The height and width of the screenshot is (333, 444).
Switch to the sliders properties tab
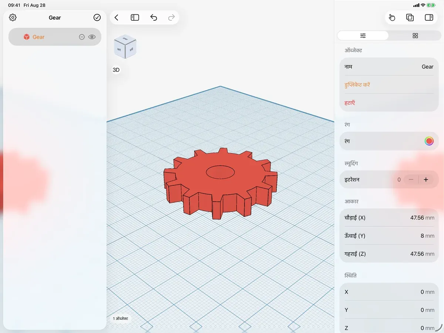(363, 36)
